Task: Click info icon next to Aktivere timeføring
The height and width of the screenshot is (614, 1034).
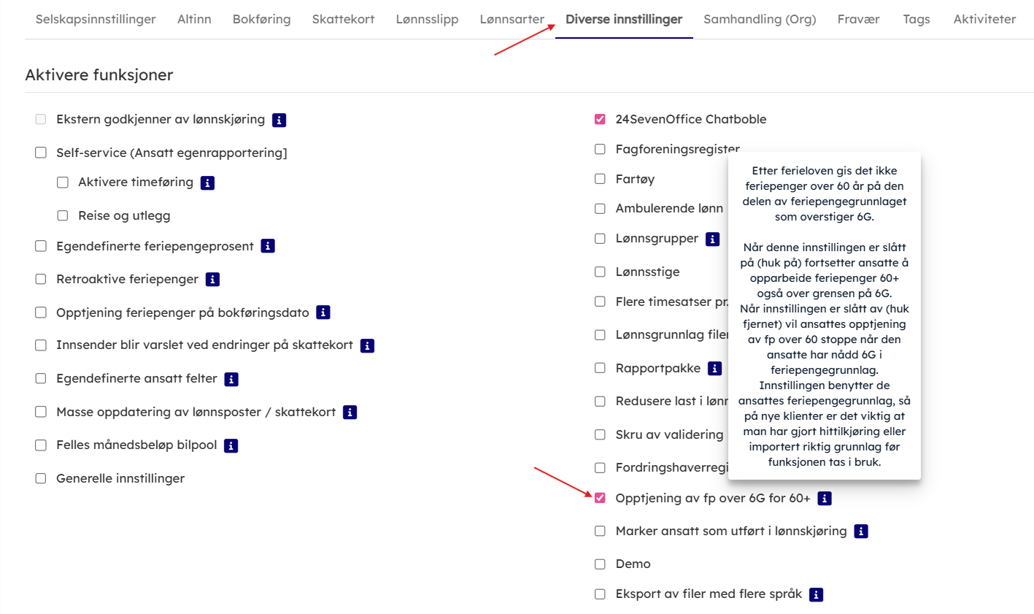Action: point(207,183)
